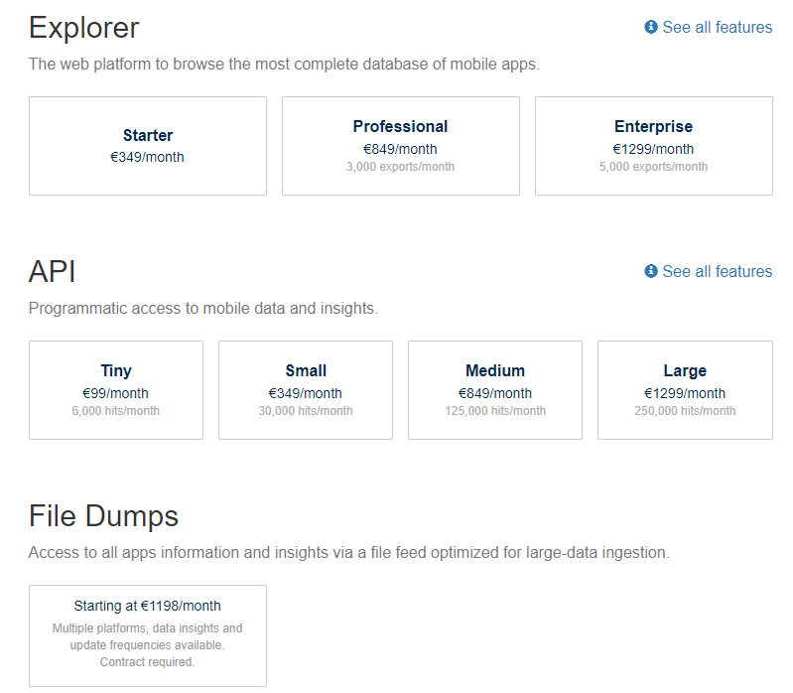
Task: Click the Explorer section heading
Action: click(84, 28)
